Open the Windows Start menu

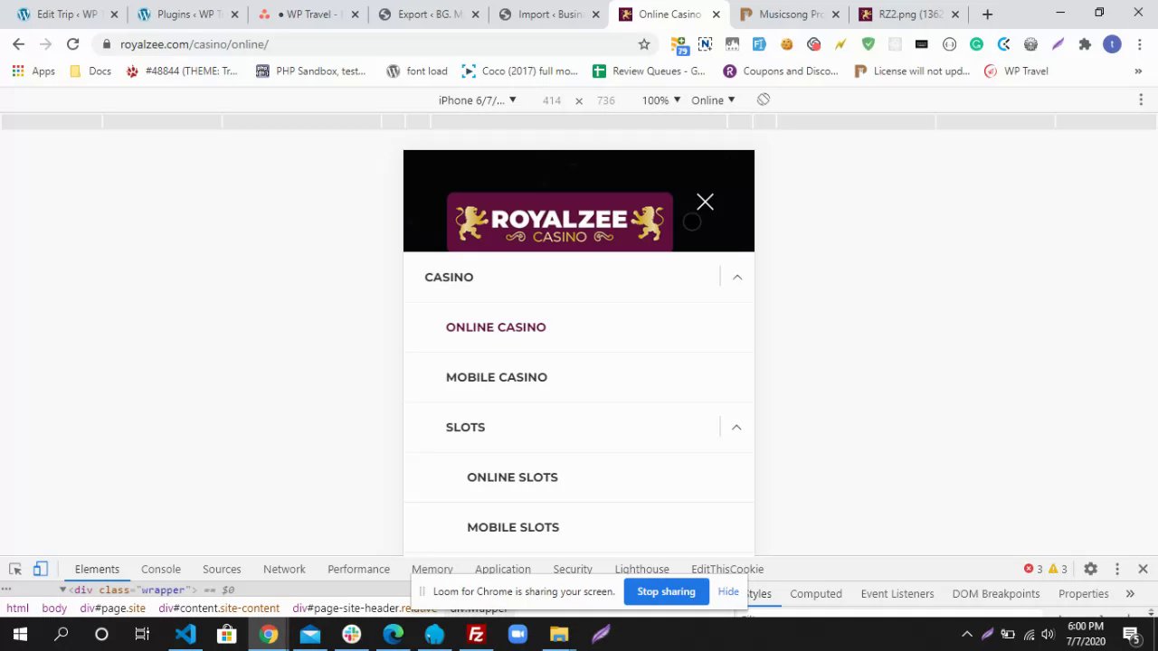[20, 635]
